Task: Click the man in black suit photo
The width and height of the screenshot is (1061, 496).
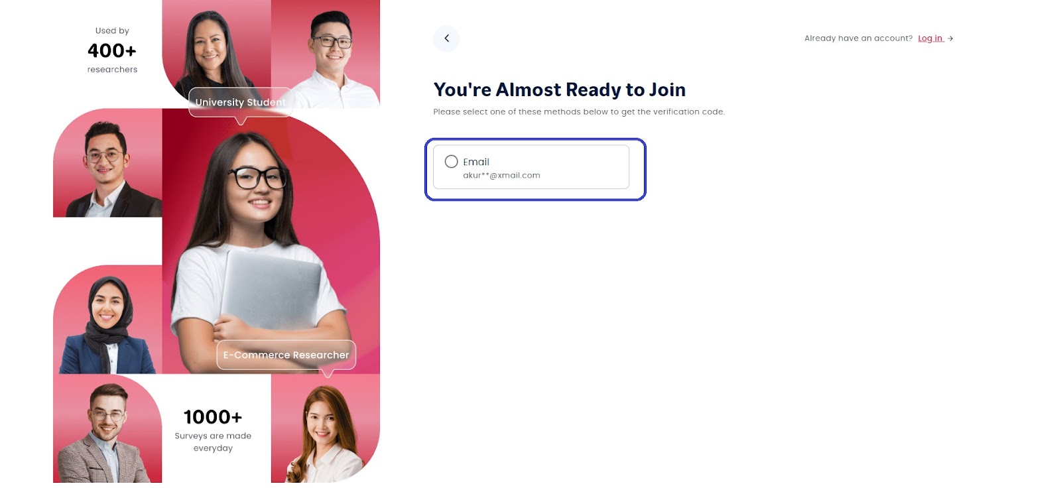Action: [107, 163]
